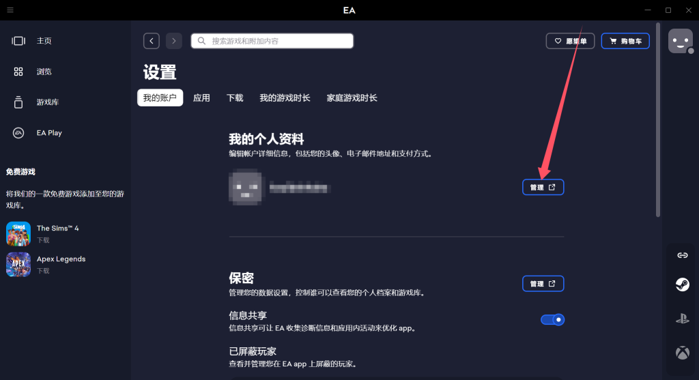
Task: Switch to 我的游戏时长 tab
Action: tap(285, 98)
